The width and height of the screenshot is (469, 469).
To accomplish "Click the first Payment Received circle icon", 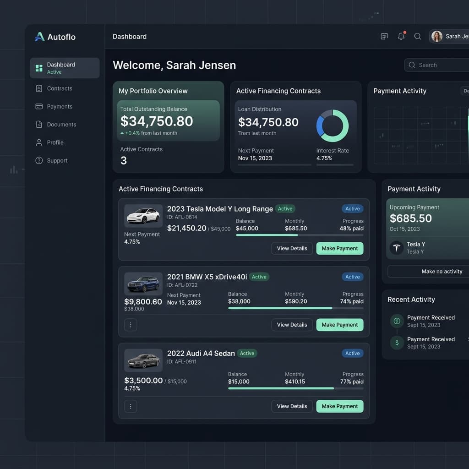I will (397, 321).
